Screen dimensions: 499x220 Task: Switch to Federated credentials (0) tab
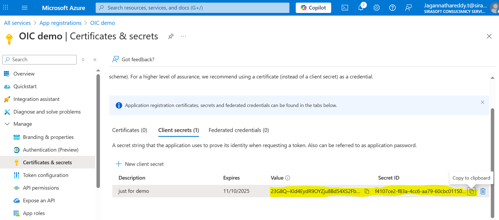[239, 130]
